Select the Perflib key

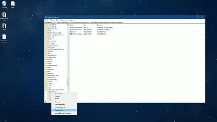pyautogui.click(x=49, y=63)
